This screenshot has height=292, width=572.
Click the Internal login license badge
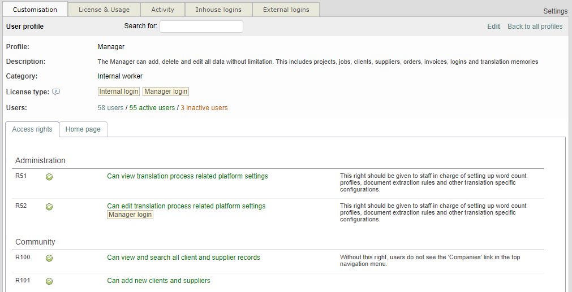point(119,91)
